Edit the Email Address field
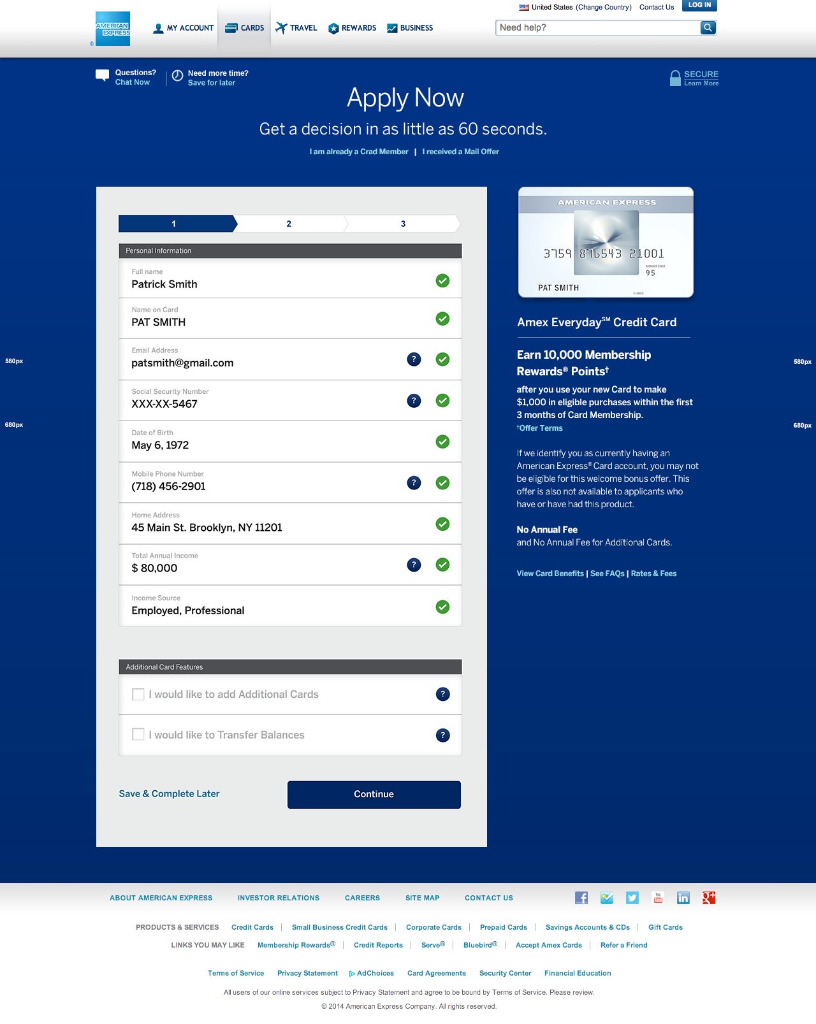This screenshot has height=1024, width=816. (x=290, y=359)
